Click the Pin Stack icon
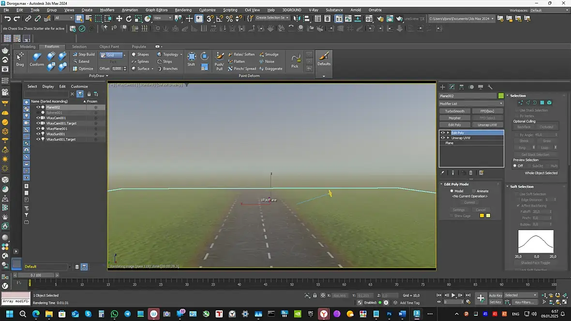The width and height of the screenshot is (571, 321). pos(442,173)
